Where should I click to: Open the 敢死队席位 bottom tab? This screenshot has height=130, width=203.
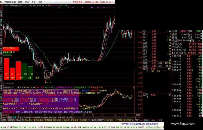coord(38,120)
